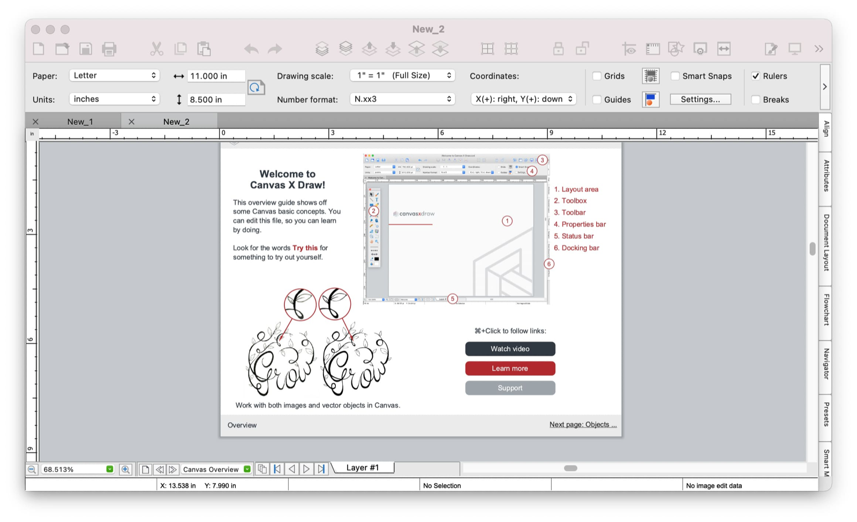Click the guides color swatch icon

pos(651,99)
